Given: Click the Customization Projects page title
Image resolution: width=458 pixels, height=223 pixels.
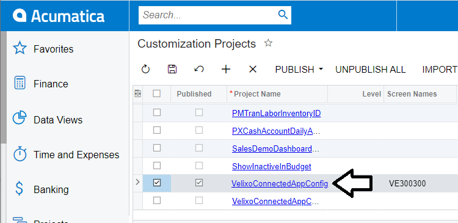Looking at the screenshot, I should click(x=197, y=44).
